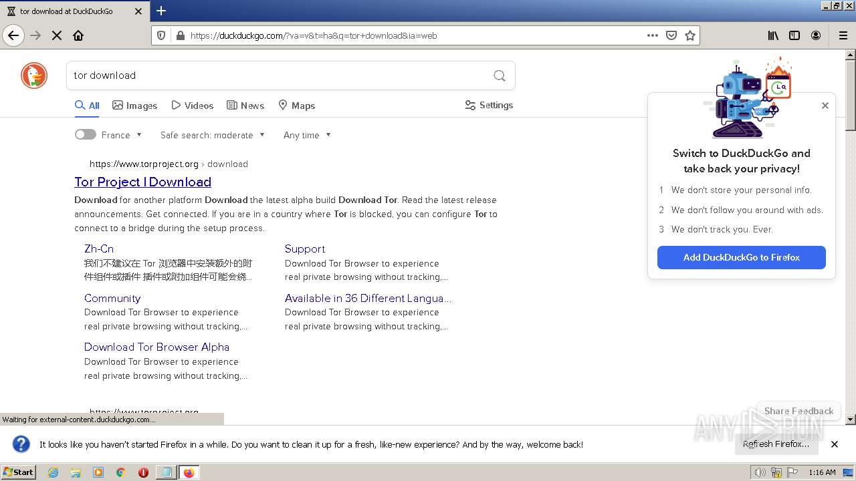Toggle the France region switch
The height and width of the screenshot is (481, 856).
coord(86,134)
